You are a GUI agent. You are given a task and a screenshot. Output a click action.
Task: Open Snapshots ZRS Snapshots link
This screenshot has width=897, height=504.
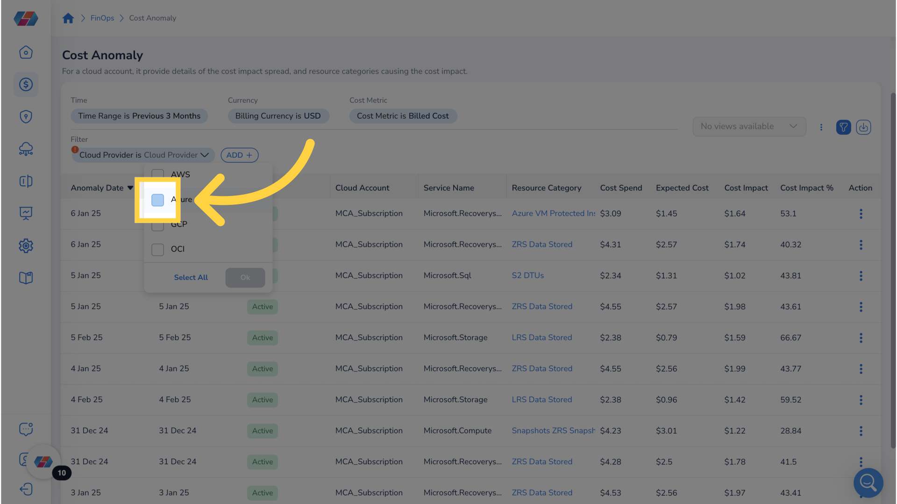pos(554,430)
